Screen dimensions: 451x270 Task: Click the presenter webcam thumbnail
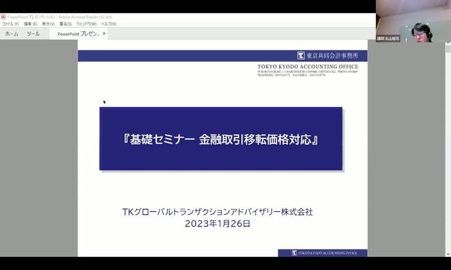[413, 21]
